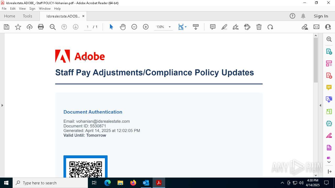Activate the Hand pan tool
This screenshot has height=188, width=335.
[x=123, y=27]
